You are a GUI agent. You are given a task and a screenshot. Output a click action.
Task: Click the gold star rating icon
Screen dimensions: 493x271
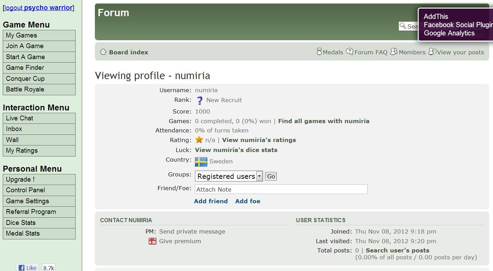coord(199,140)
